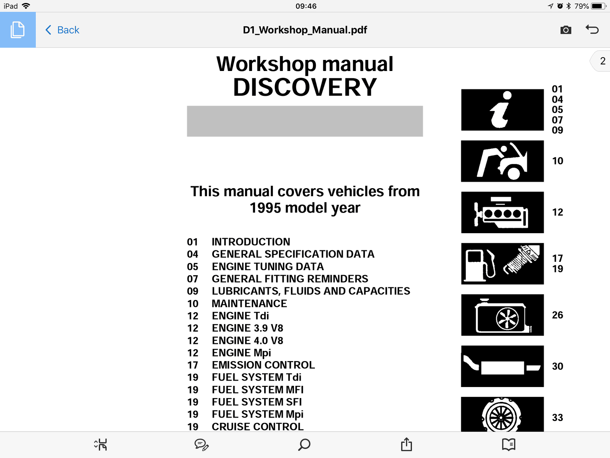Click the engine section icon
The image size is (610, 458).
point(502,212)
